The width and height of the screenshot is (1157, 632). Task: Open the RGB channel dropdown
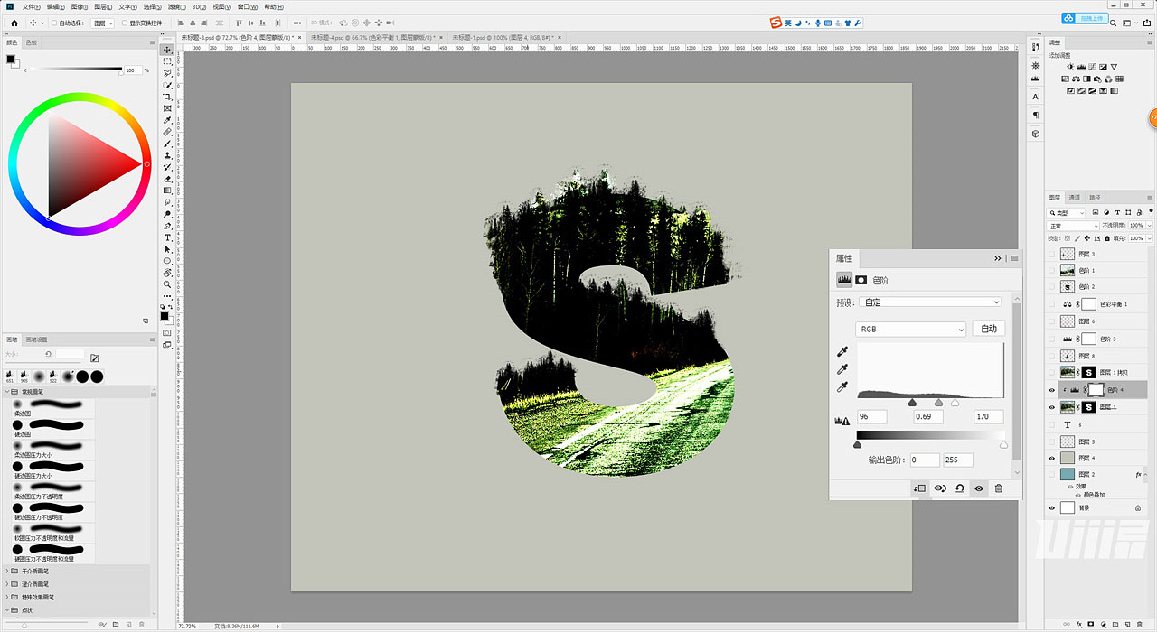pos(909,329)
